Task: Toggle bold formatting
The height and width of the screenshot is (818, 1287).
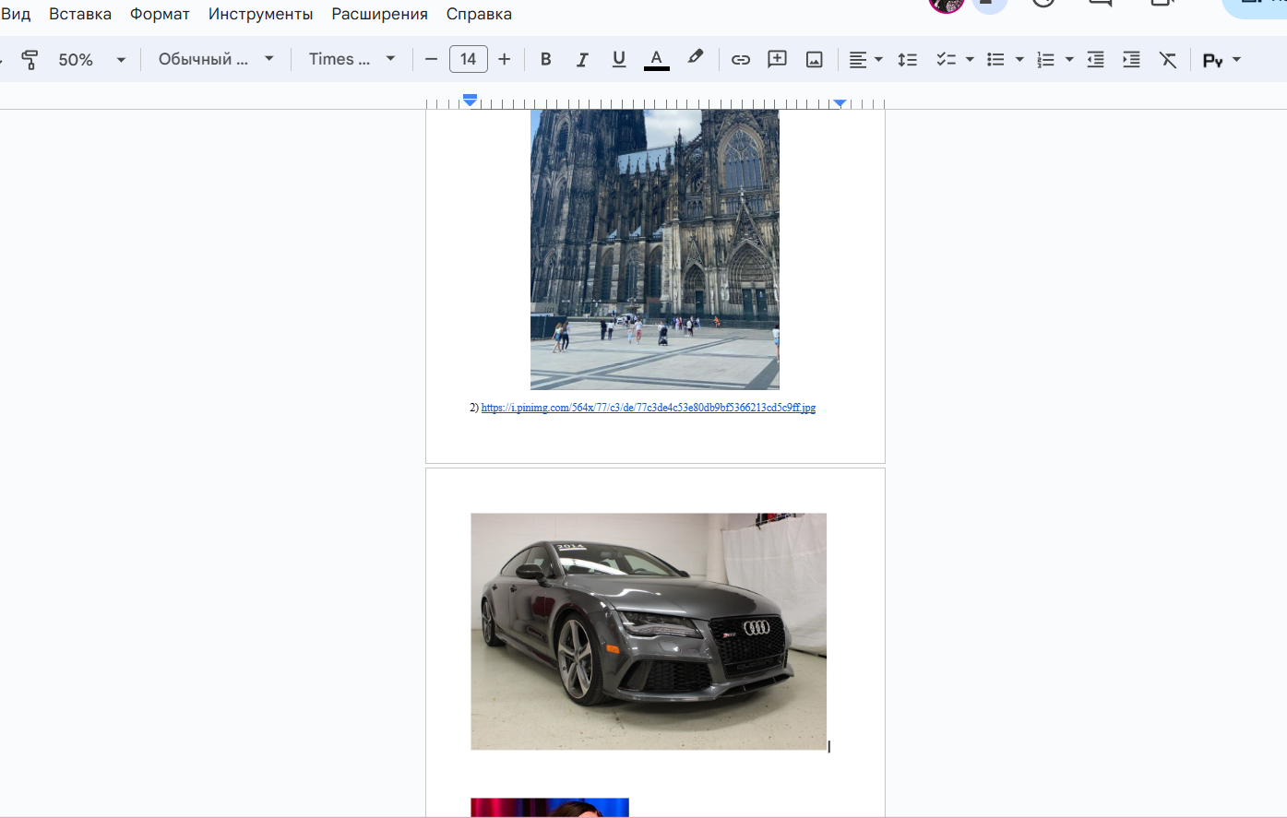Action: coord(545,59)
